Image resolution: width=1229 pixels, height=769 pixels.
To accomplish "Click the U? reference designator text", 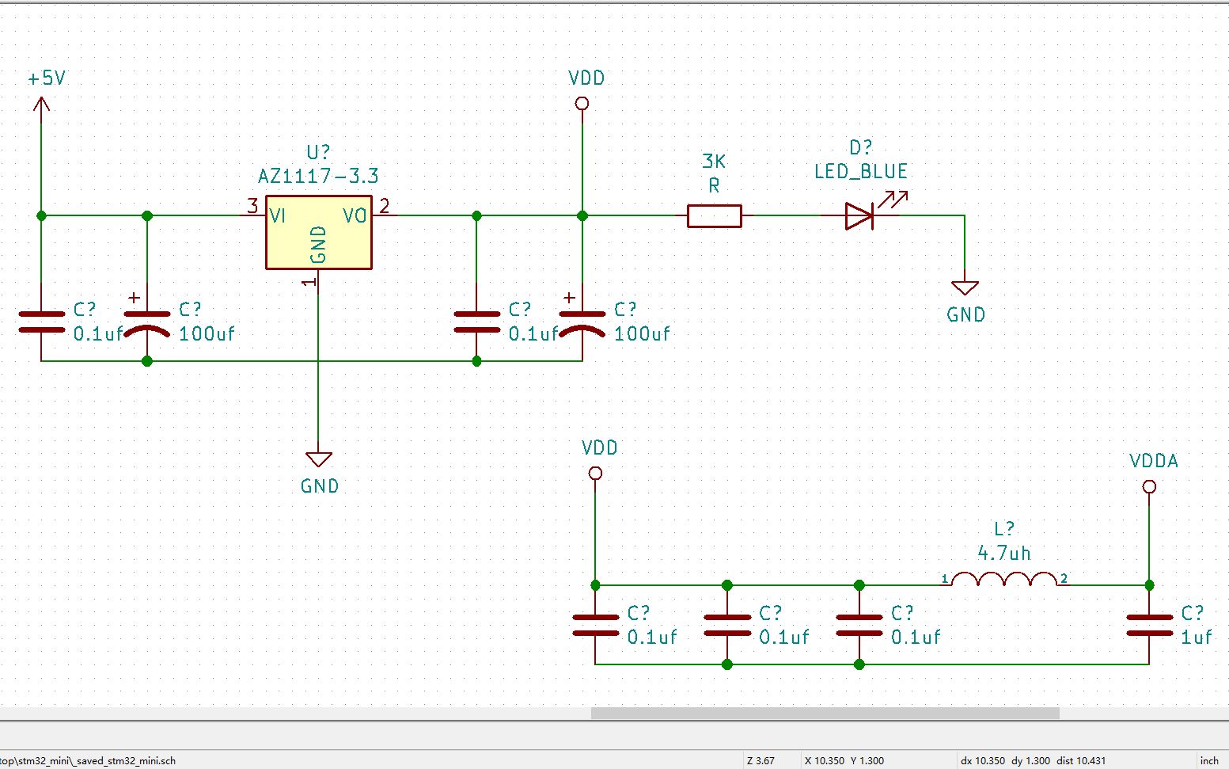I will (x=317, y=151).
